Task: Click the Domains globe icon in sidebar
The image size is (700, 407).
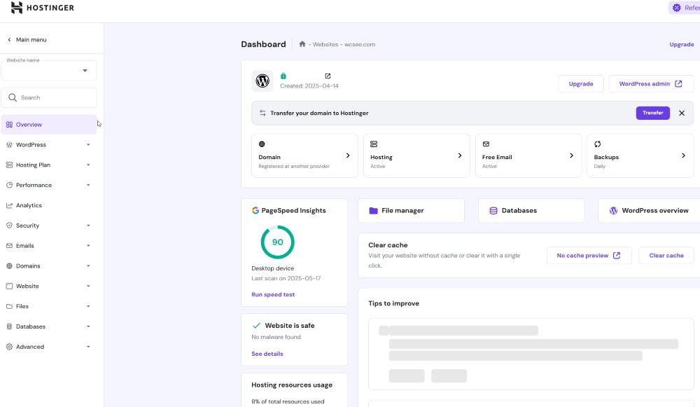Action: click(x=9, y=265)
